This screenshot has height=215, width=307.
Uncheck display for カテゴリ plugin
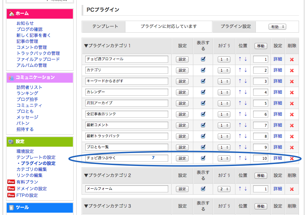coord(203,70)
